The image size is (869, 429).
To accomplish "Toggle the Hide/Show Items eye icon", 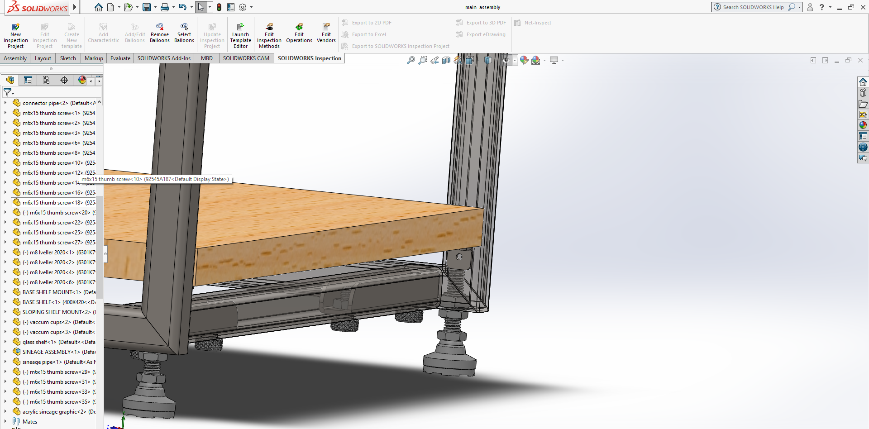I will pos(506,60).
